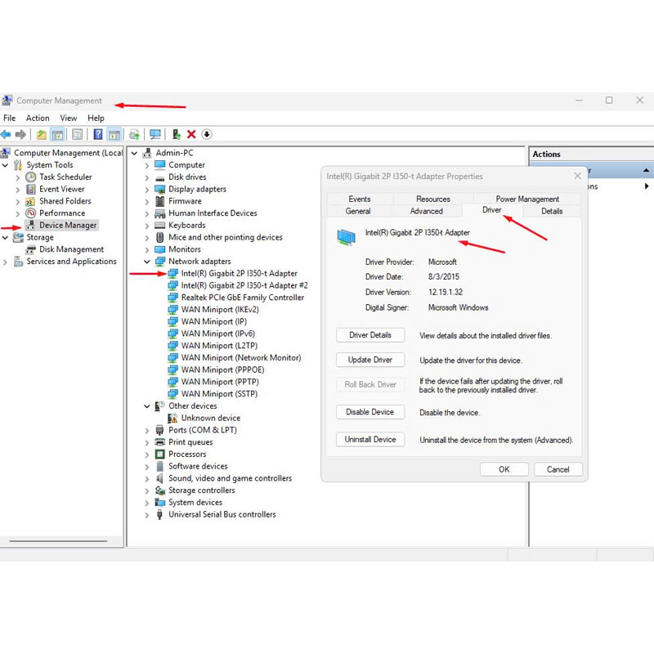Click the Disable Device button
Viewport: 654px width, 654px height.
[x=370, y=412]
